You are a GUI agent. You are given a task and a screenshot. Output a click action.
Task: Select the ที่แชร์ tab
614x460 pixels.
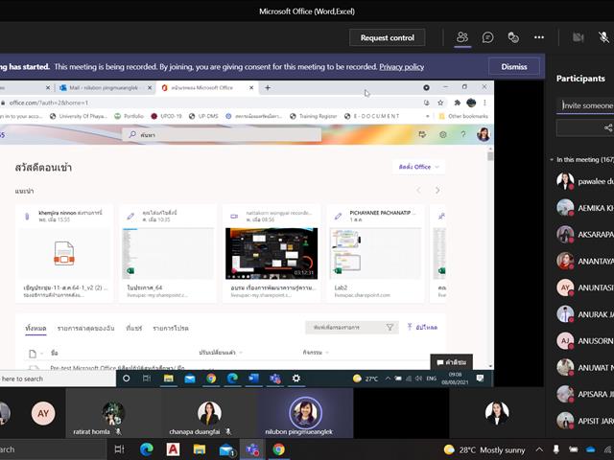coord(134,328)
